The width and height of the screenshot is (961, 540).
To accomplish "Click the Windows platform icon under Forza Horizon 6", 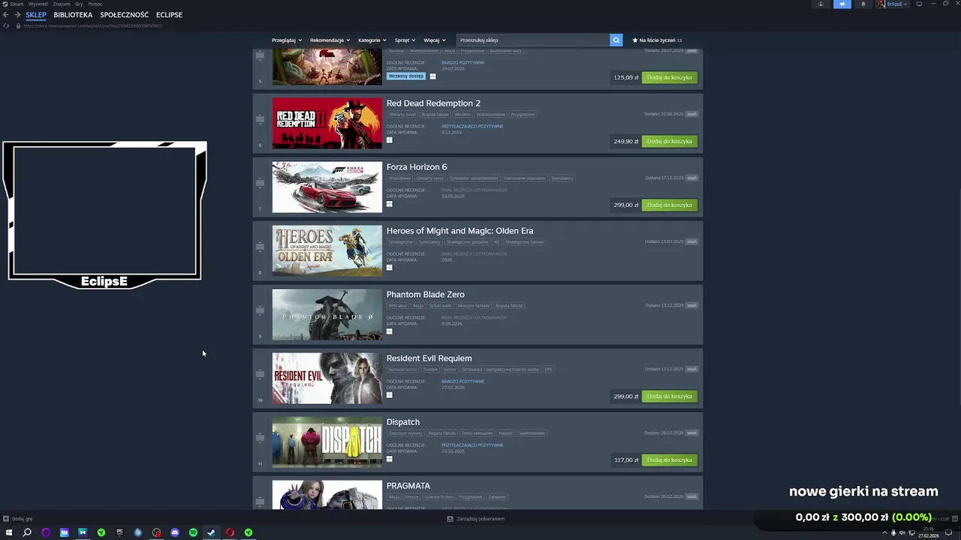I will click(x=389, y=203).
